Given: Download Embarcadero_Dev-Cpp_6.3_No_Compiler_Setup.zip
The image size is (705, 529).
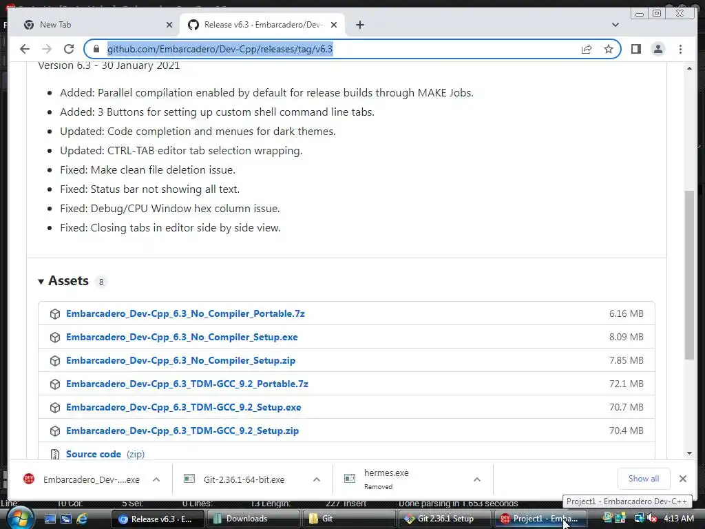Looking at the screenshot, I should [x=181, y=360].
